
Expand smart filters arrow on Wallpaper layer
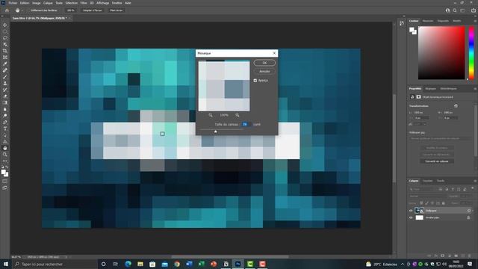click(x=473, y=211)
